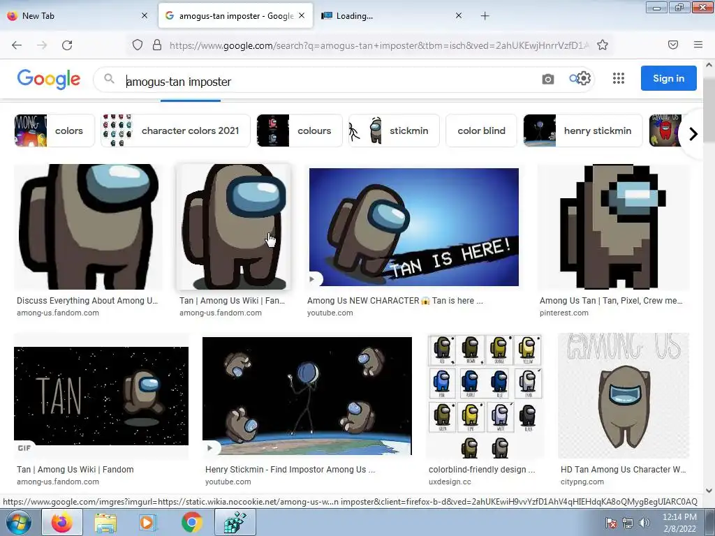
Task: Filter results by the colors chip
Action: pos(54,131)
